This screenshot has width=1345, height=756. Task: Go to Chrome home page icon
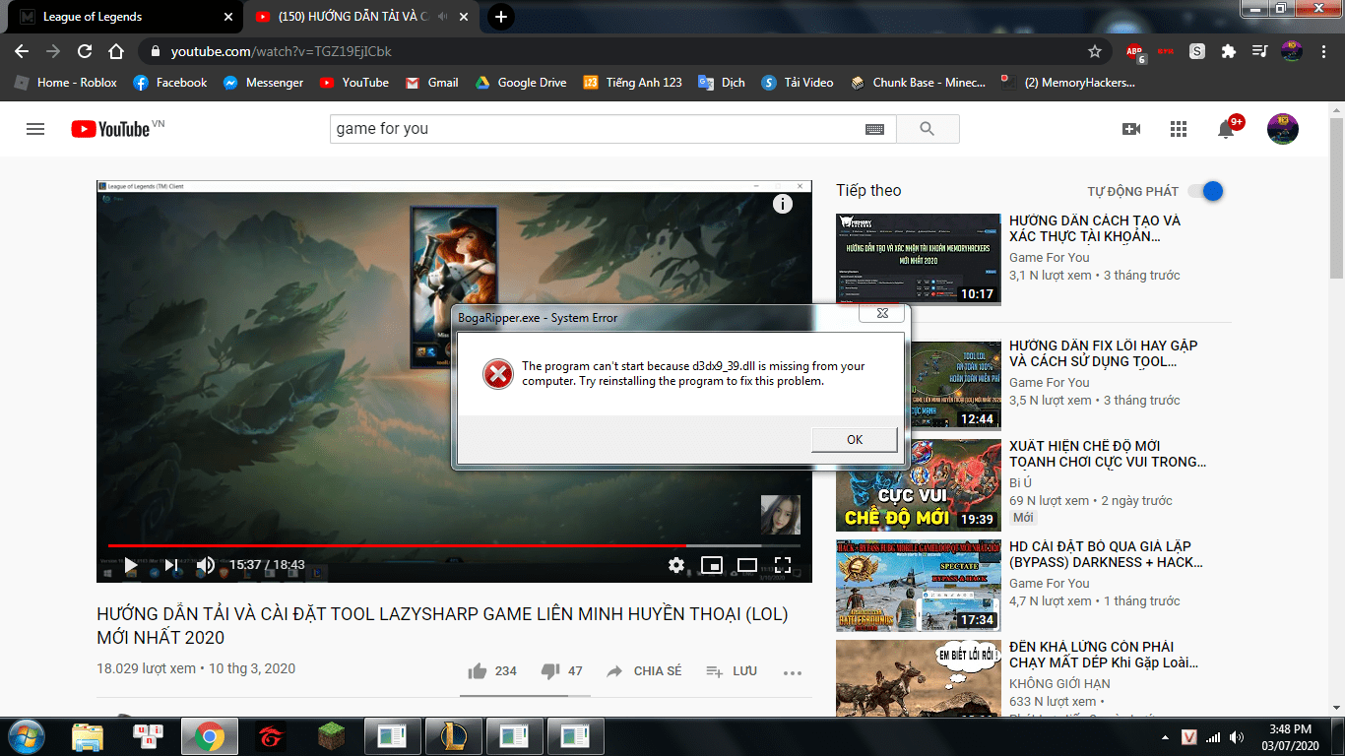pyautogui.click(x=116, y=51)
